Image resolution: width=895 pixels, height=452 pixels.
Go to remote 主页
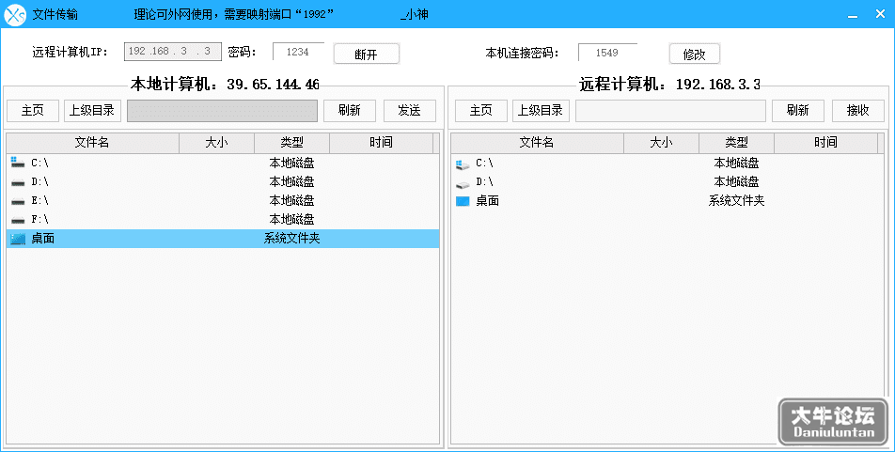[x=480, y=111]
